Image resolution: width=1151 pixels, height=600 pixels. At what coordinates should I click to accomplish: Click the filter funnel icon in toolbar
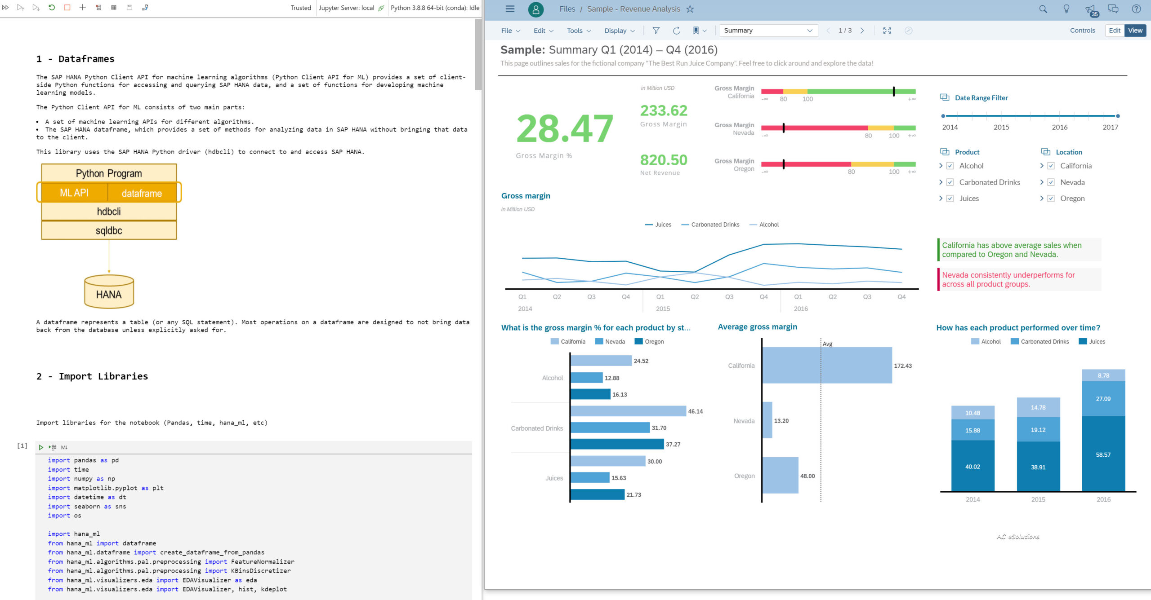click(x=656, y=31)
